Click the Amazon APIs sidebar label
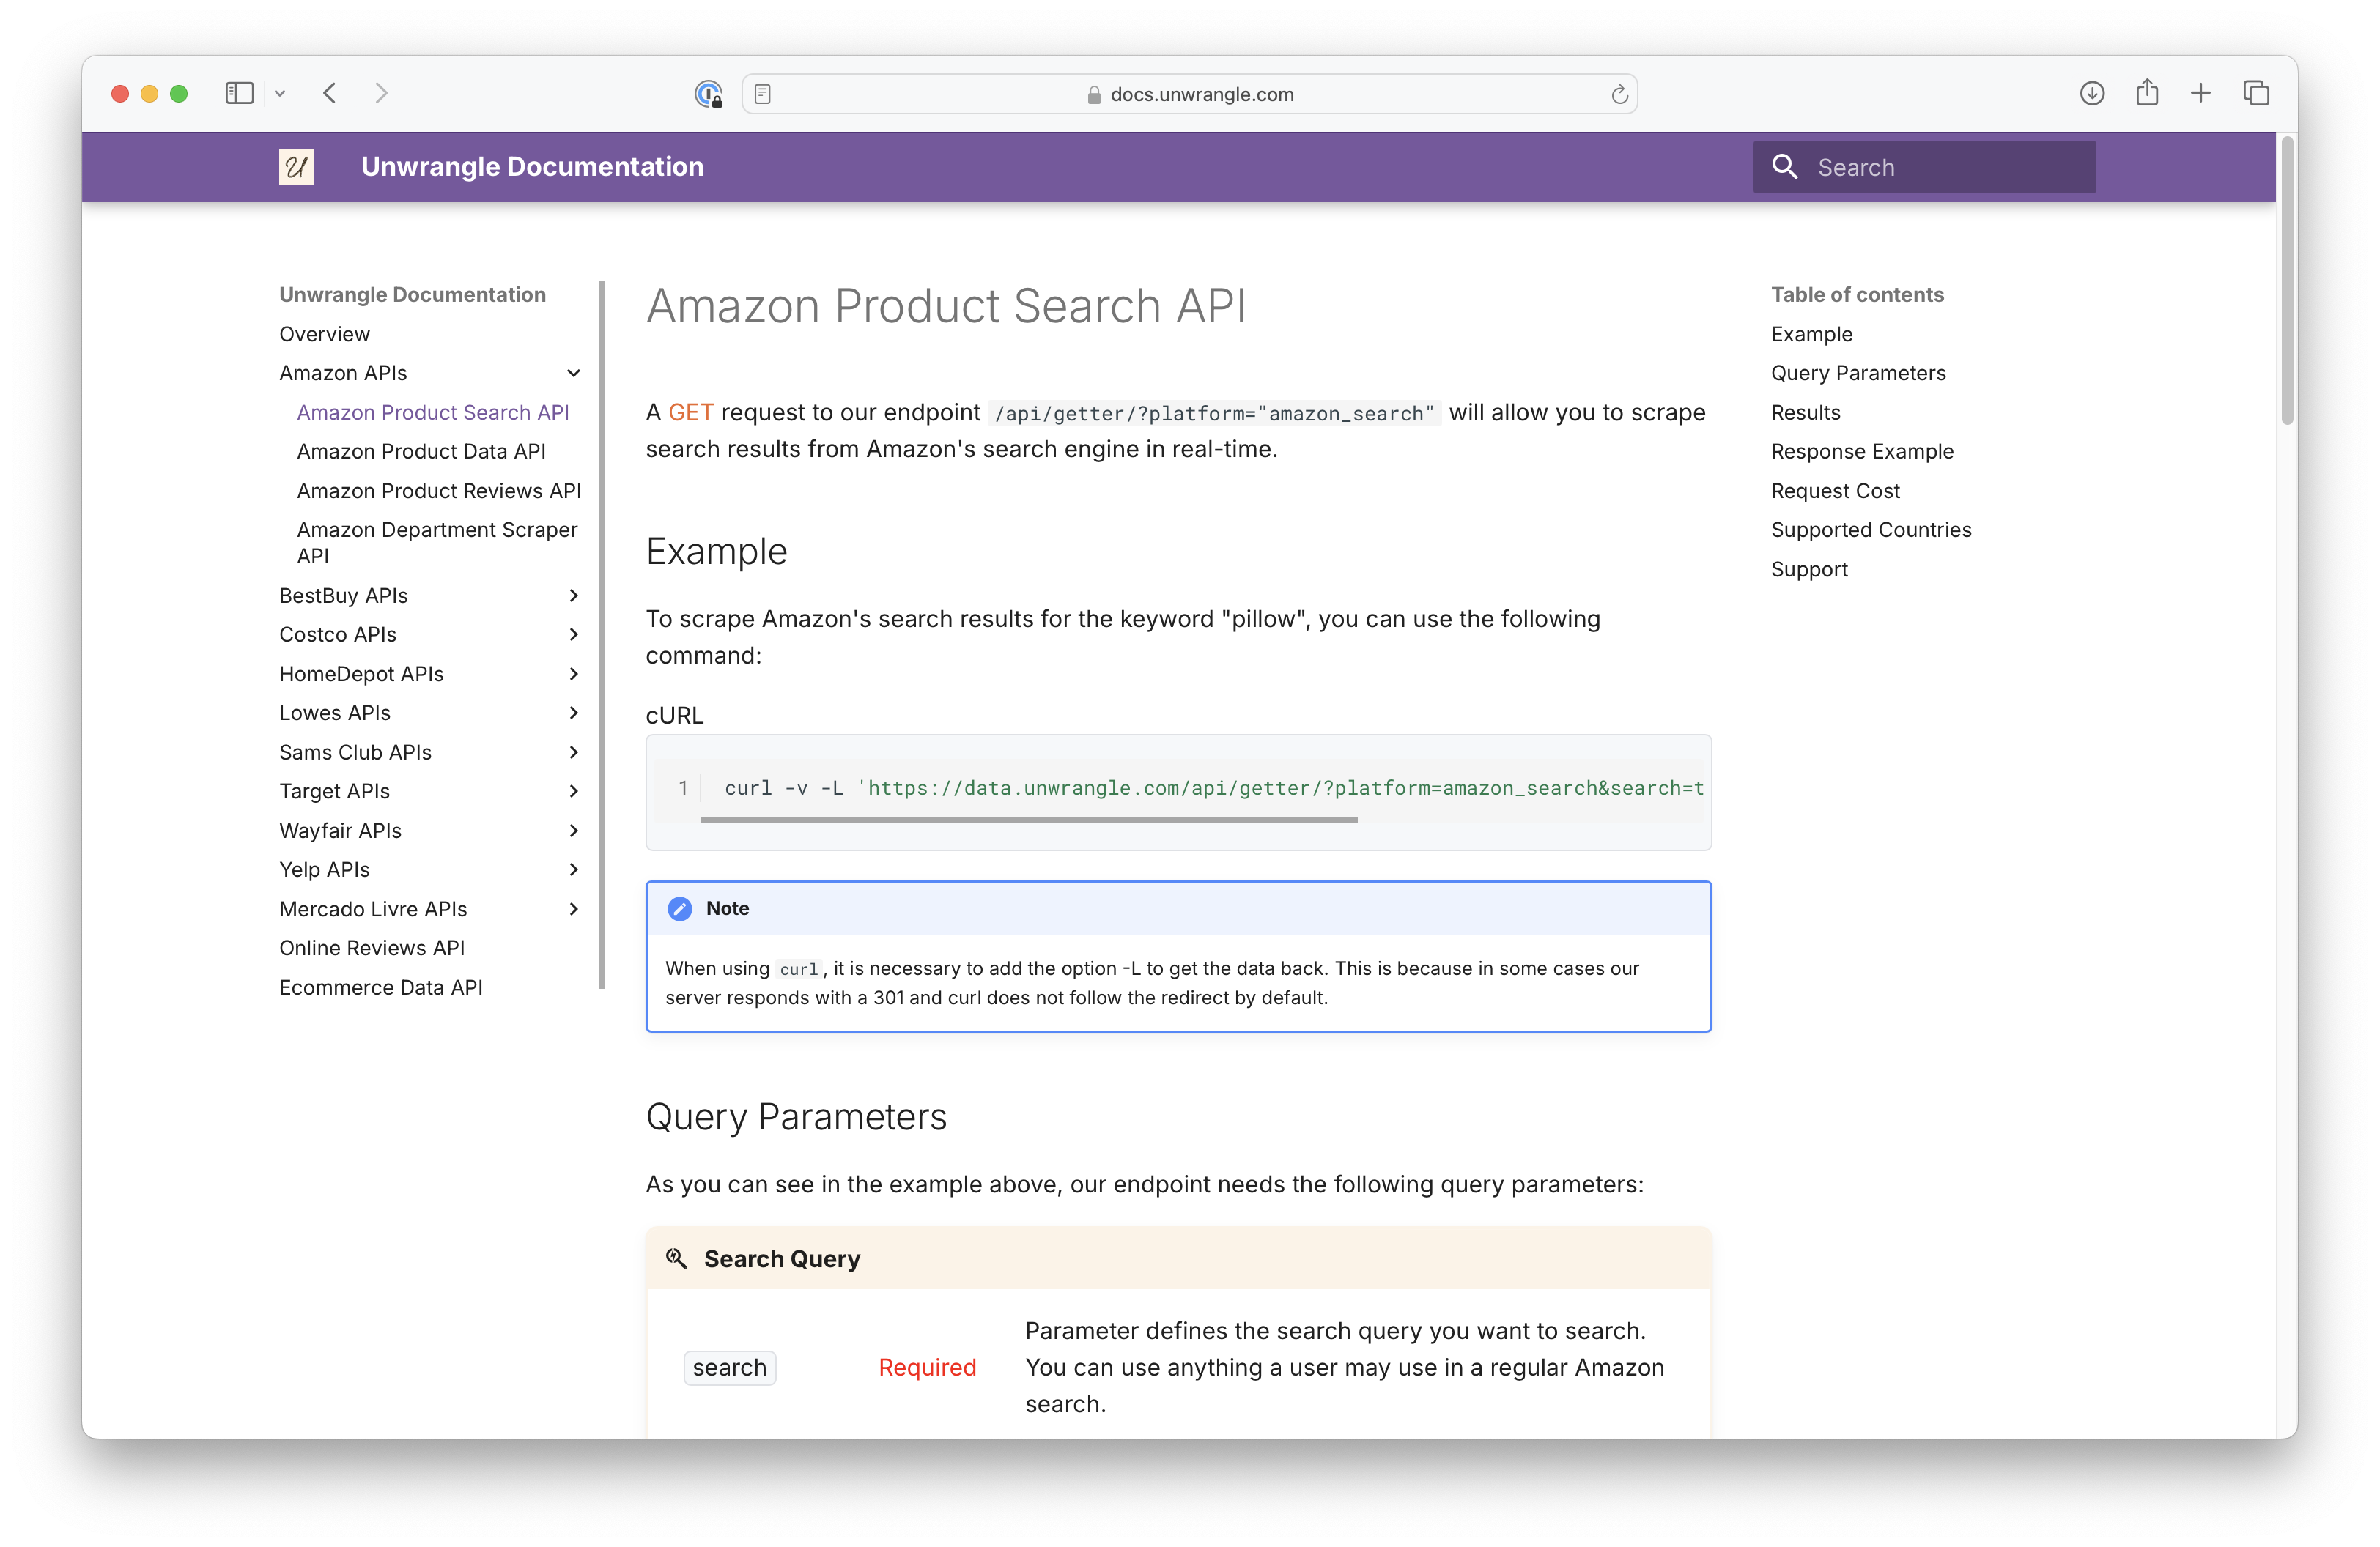The height and width of the screenshot is (1547, 2380). 343,373
